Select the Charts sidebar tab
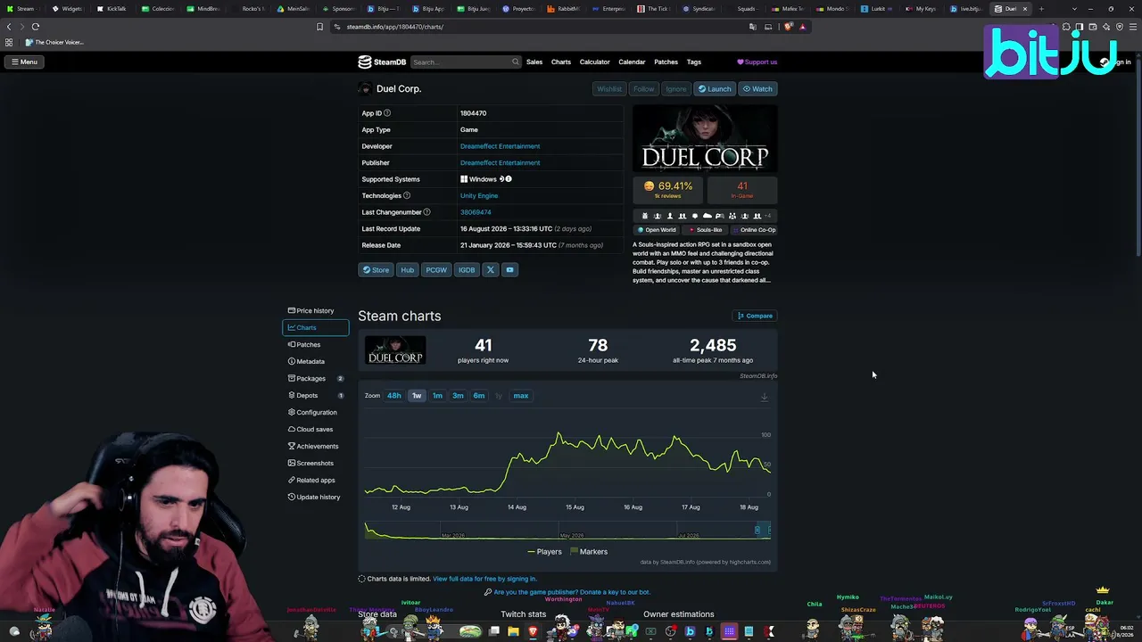Screen dimensions: 1142x642 coord(315,327)
